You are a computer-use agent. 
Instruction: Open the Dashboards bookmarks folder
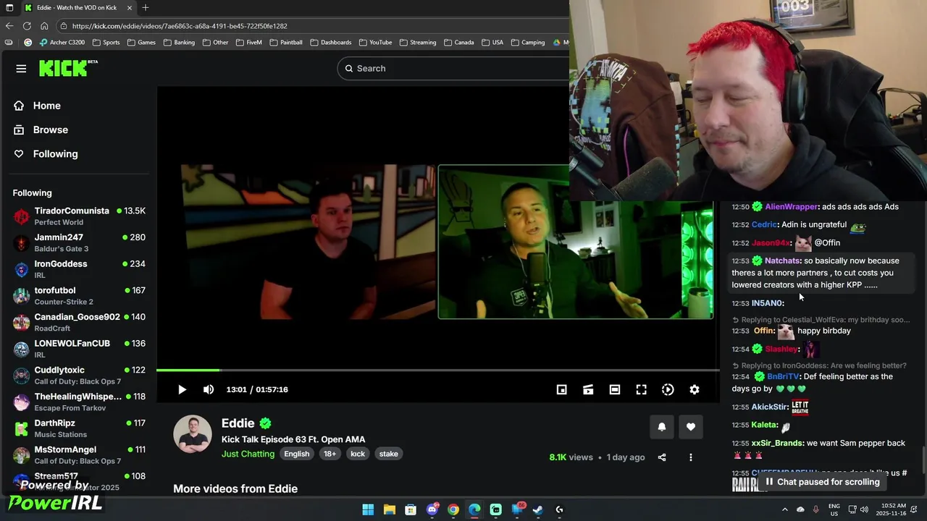click(332, 43)
